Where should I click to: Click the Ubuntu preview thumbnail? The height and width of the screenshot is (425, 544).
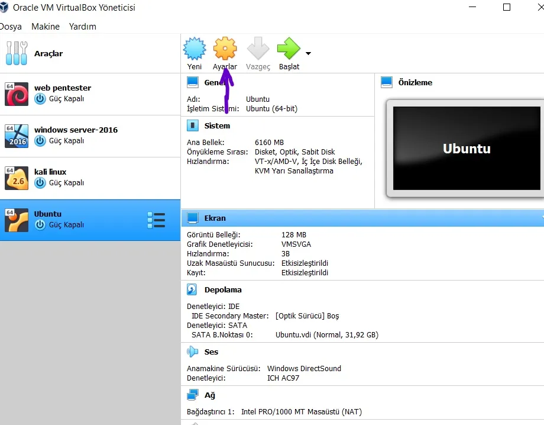[x=467, y=148]
